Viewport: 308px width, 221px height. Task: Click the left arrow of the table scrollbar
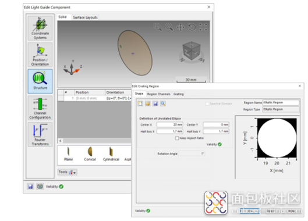[61, 141]
